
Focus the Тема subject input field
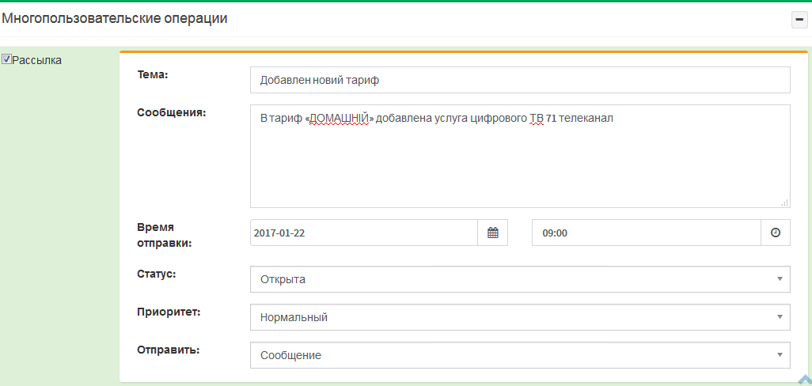coord(519,80)
